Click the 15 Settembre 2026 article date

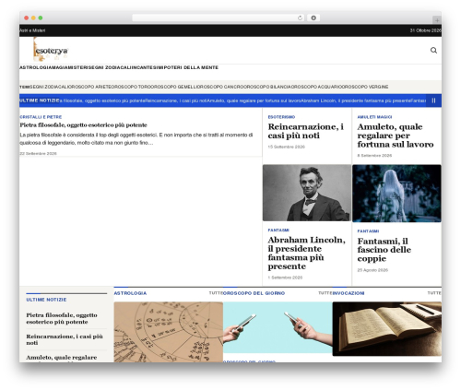coord(287,147)
